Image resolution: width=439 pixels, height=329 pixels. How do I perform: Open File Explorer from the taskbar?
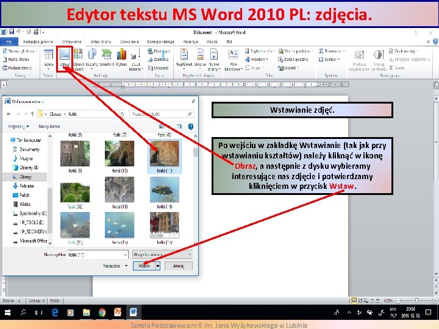(x=86, y=312)
